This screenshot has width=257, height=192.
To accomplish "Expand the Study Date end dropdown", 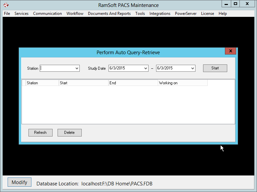I will click(193, 68).
